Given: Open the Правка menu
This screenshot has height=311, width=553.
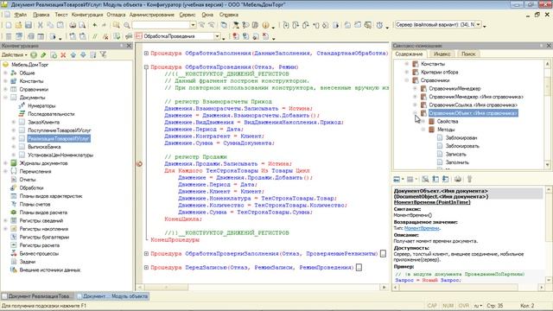Looking at the screenshot, I should pyautogui.click(x=41, y=15).
